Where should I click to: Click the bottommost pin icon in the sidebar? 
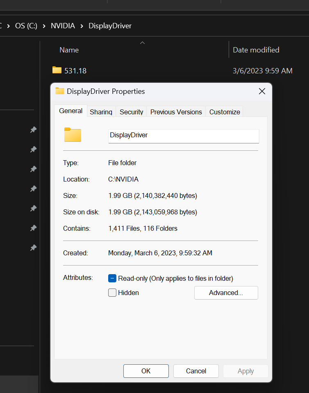tap(33, 248)
